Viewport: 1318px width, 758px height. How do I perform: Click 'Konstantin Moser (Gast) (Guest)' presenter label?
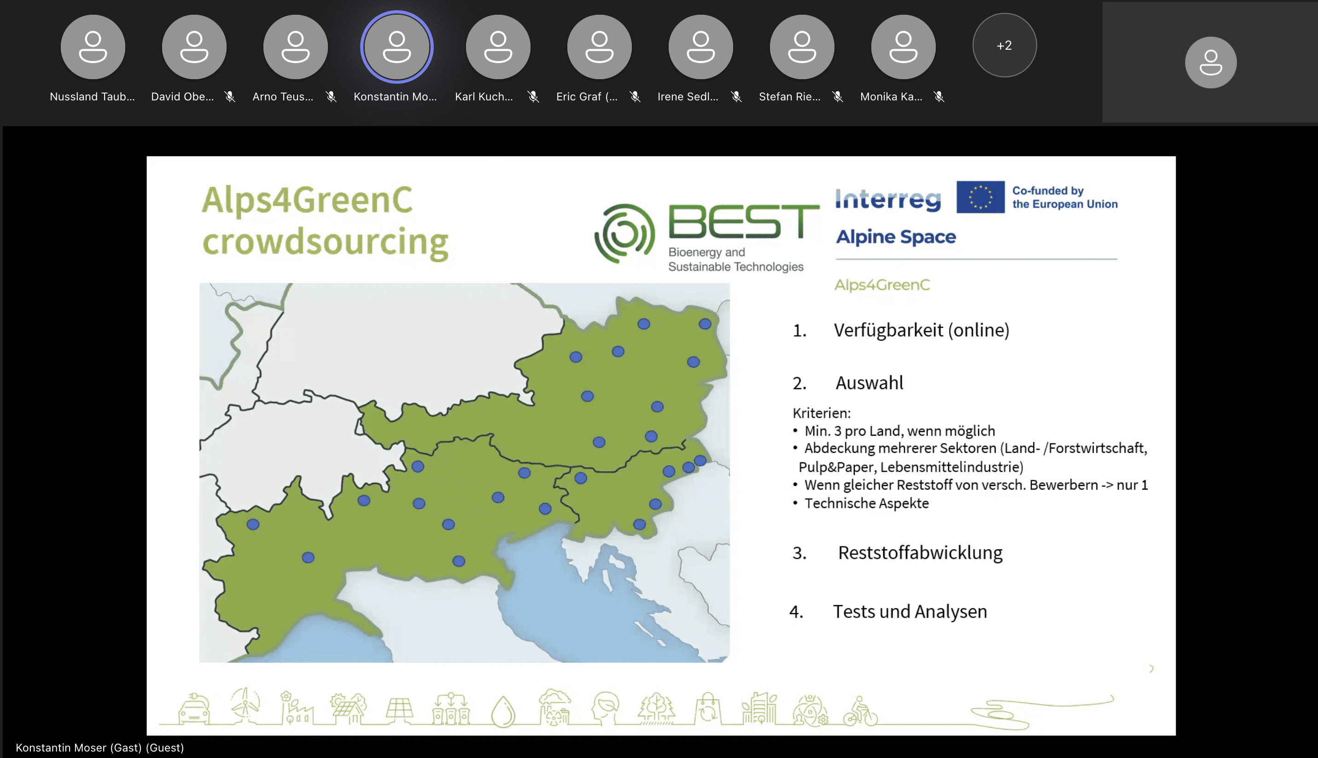(x=100, y=747)
